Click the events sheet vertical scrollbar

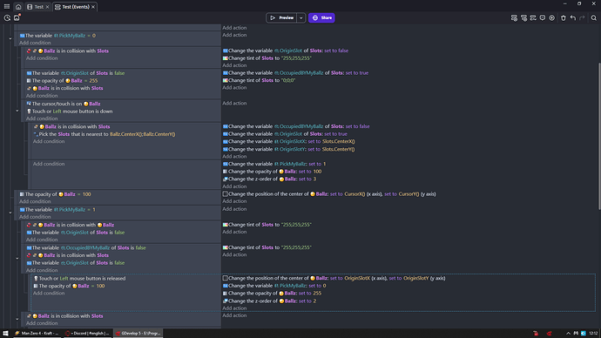(598, 136)
